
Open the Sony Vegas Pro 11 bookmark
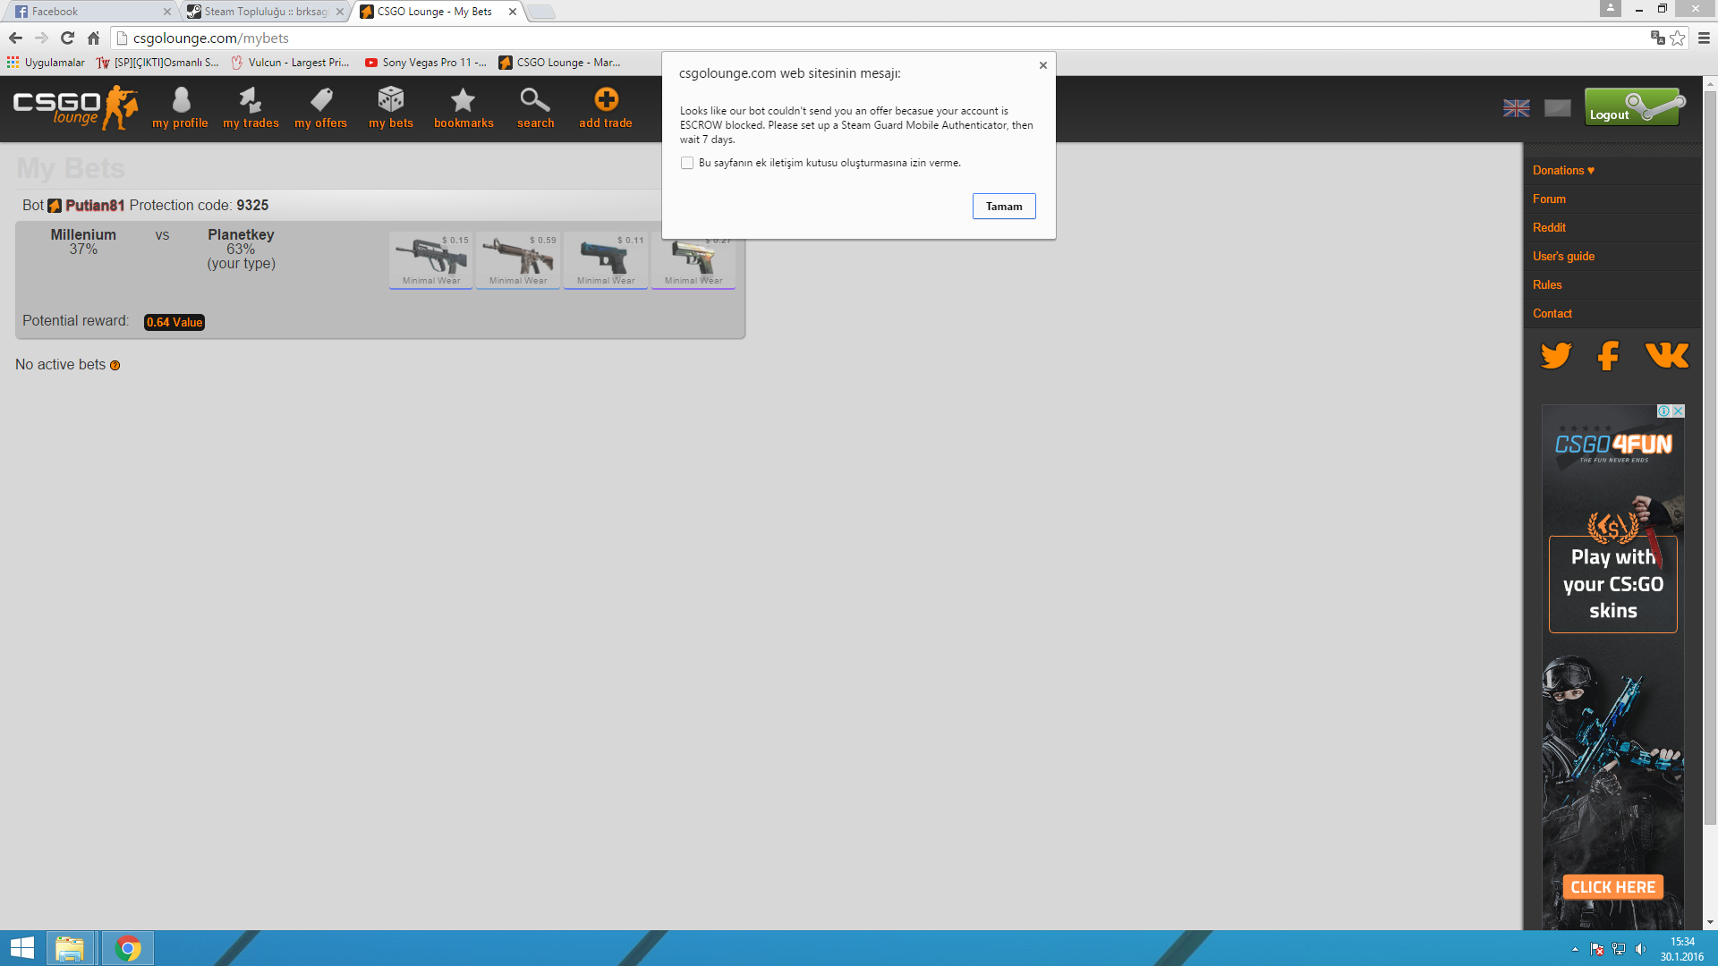426,63
